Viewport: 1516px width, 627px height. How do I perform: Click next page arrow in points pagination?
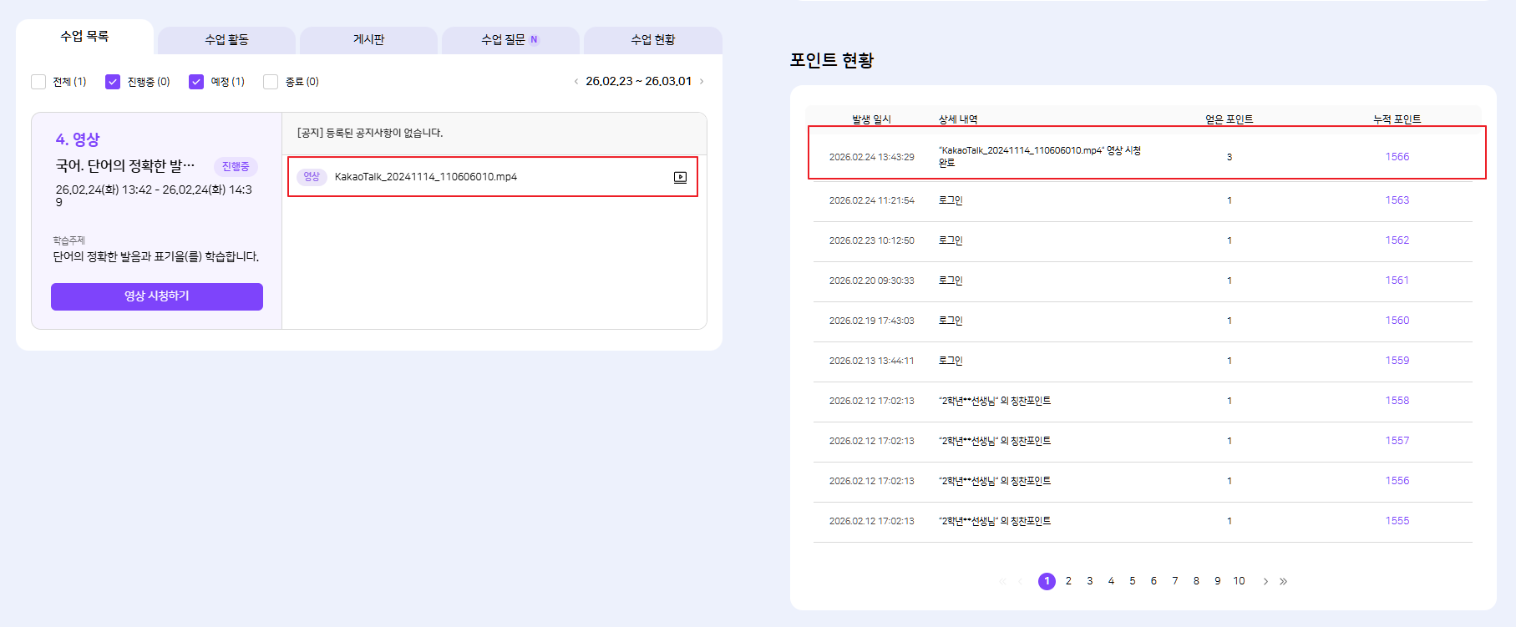coord(1265,581)
